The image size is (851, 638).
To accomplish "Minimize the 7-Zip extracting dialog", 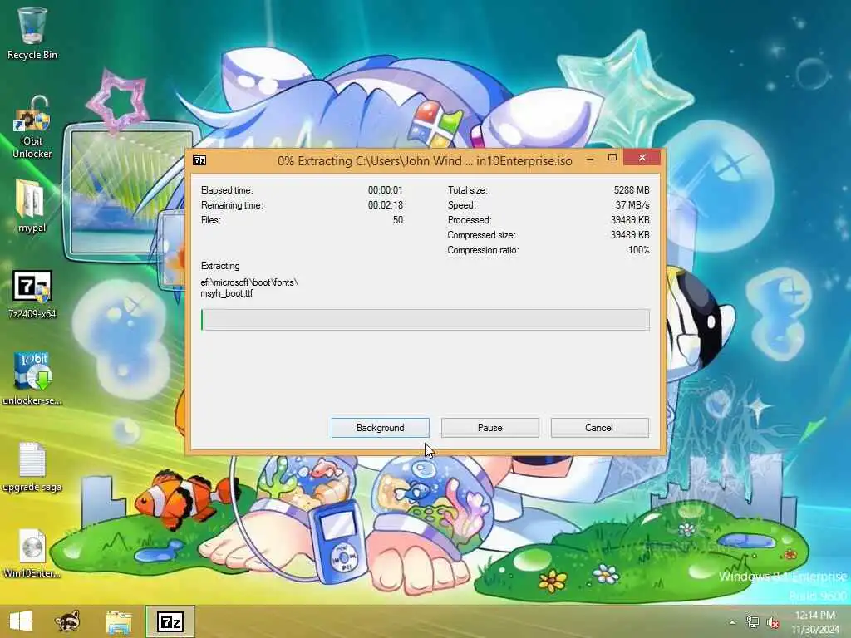I will point(590,159).
